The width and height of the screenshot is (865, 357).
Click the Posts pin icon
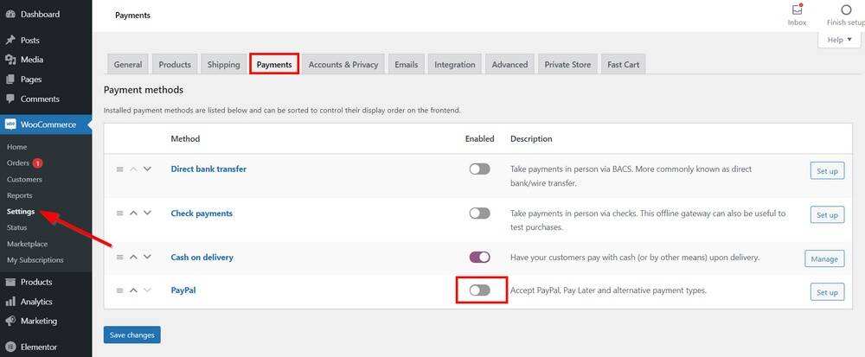click(10, 40)
